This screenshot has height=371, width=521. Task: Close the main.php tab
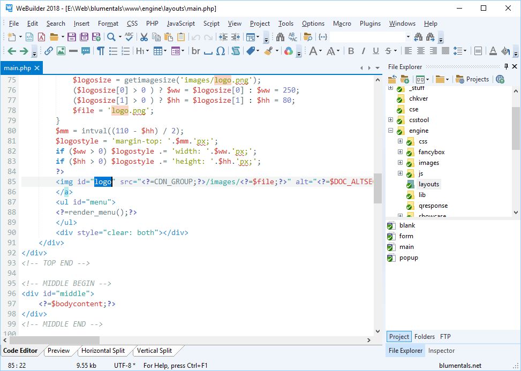point(37,68)
